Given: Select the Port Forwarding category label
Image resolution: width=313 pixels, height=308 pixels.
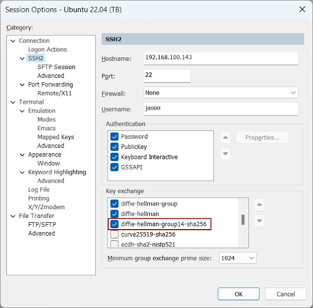Looking at the screenshot, I should pyautogui.click(x=50, y=85).
